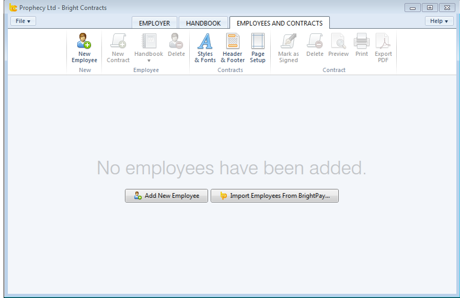Open Styles & Fonts settings
This screenshot has height=298, width=460.
pos(205,48)
